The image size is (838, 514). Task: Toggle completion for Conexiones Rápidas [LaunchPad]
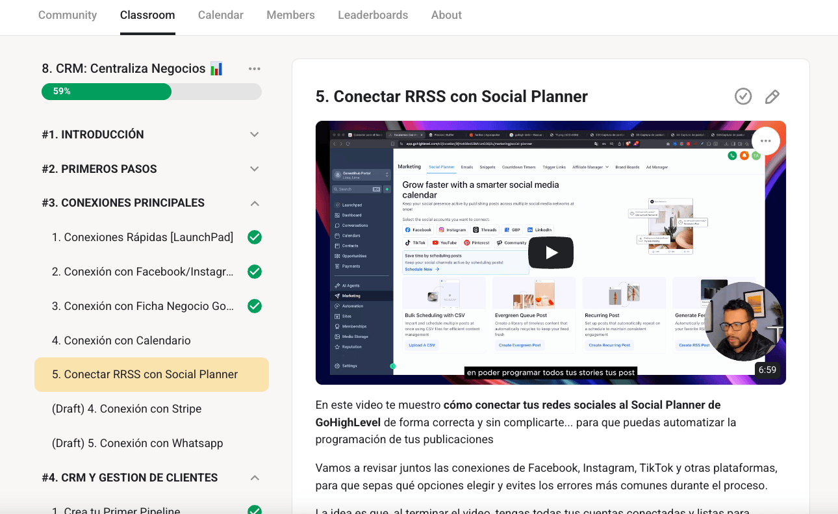[255, 237]
